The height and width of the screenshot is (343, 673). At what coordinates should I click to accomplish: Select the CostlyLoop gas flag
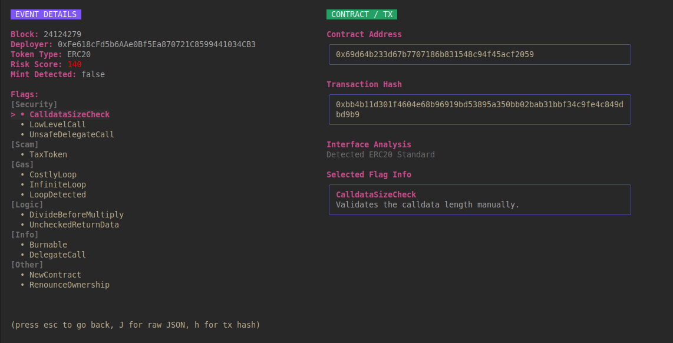tap(52, 174)
